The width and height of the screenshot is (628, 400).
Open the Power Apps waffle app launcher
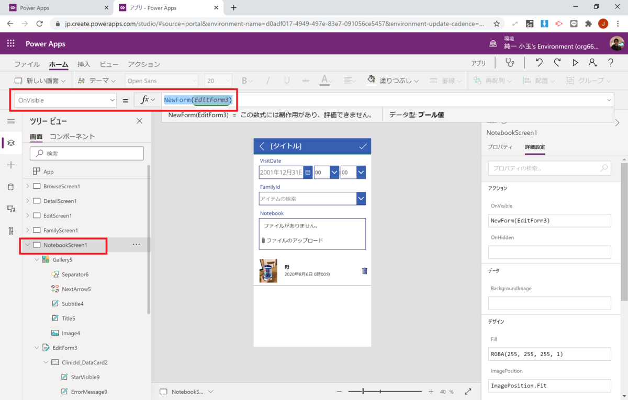(10, 43)
